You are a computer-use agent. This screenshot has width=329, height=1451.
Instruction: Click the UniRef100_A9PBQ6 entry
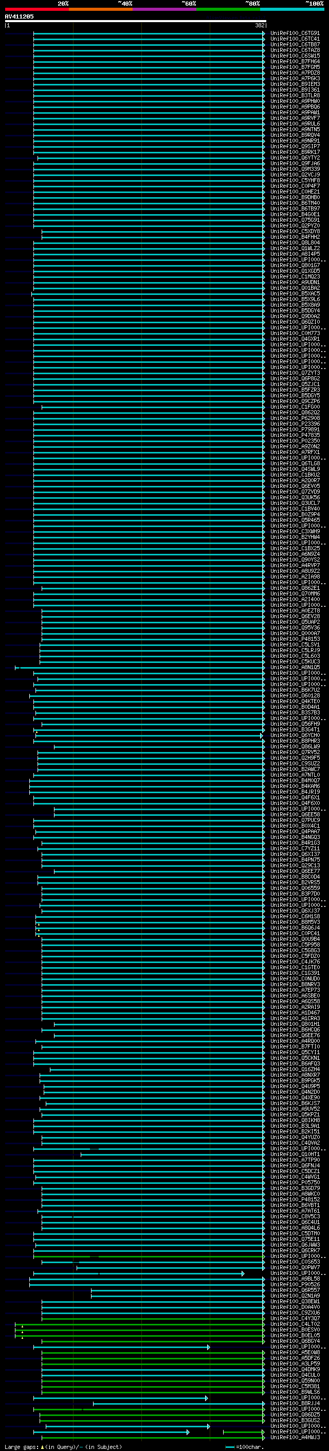(x=295, y=107)
